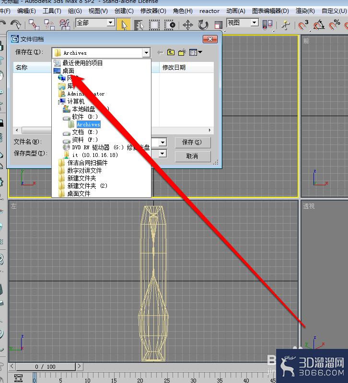
Task: Click the Unlink Selection tool
Action: pos(49,24)
